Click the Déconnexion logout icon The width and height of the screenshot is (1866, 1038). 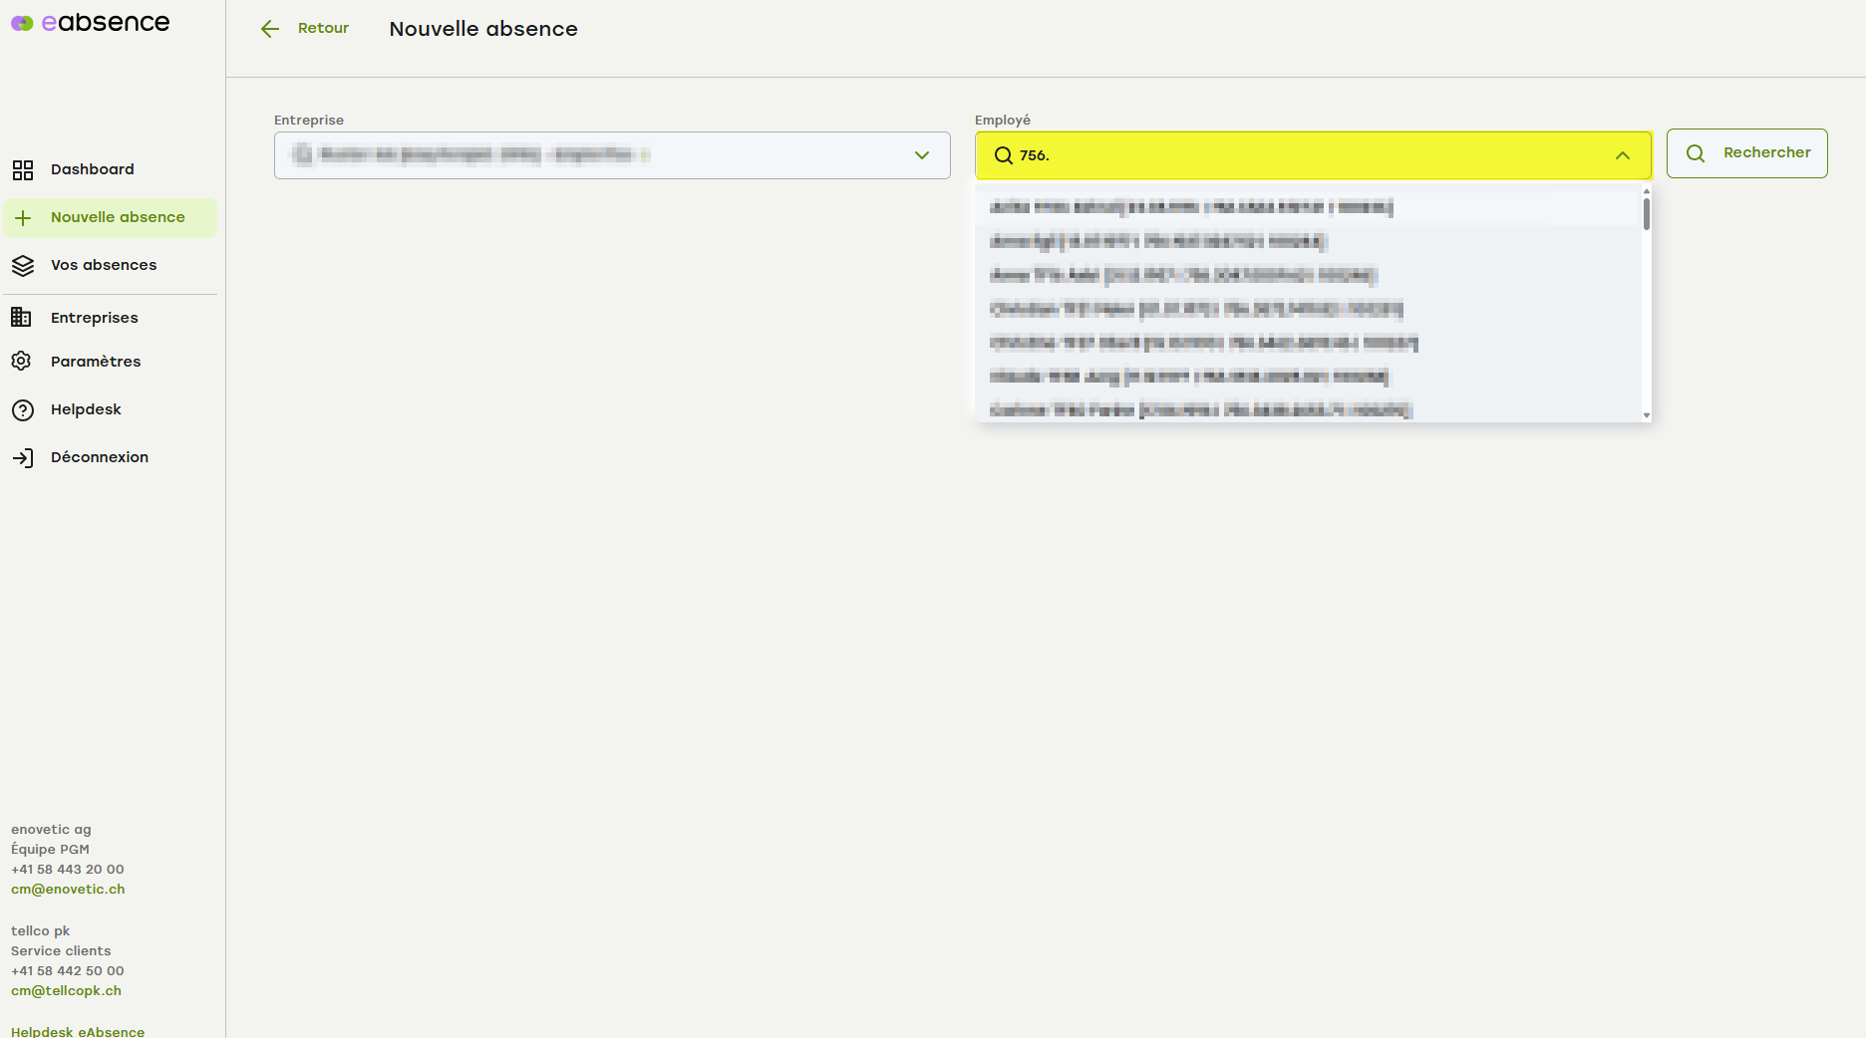(23, 458)
